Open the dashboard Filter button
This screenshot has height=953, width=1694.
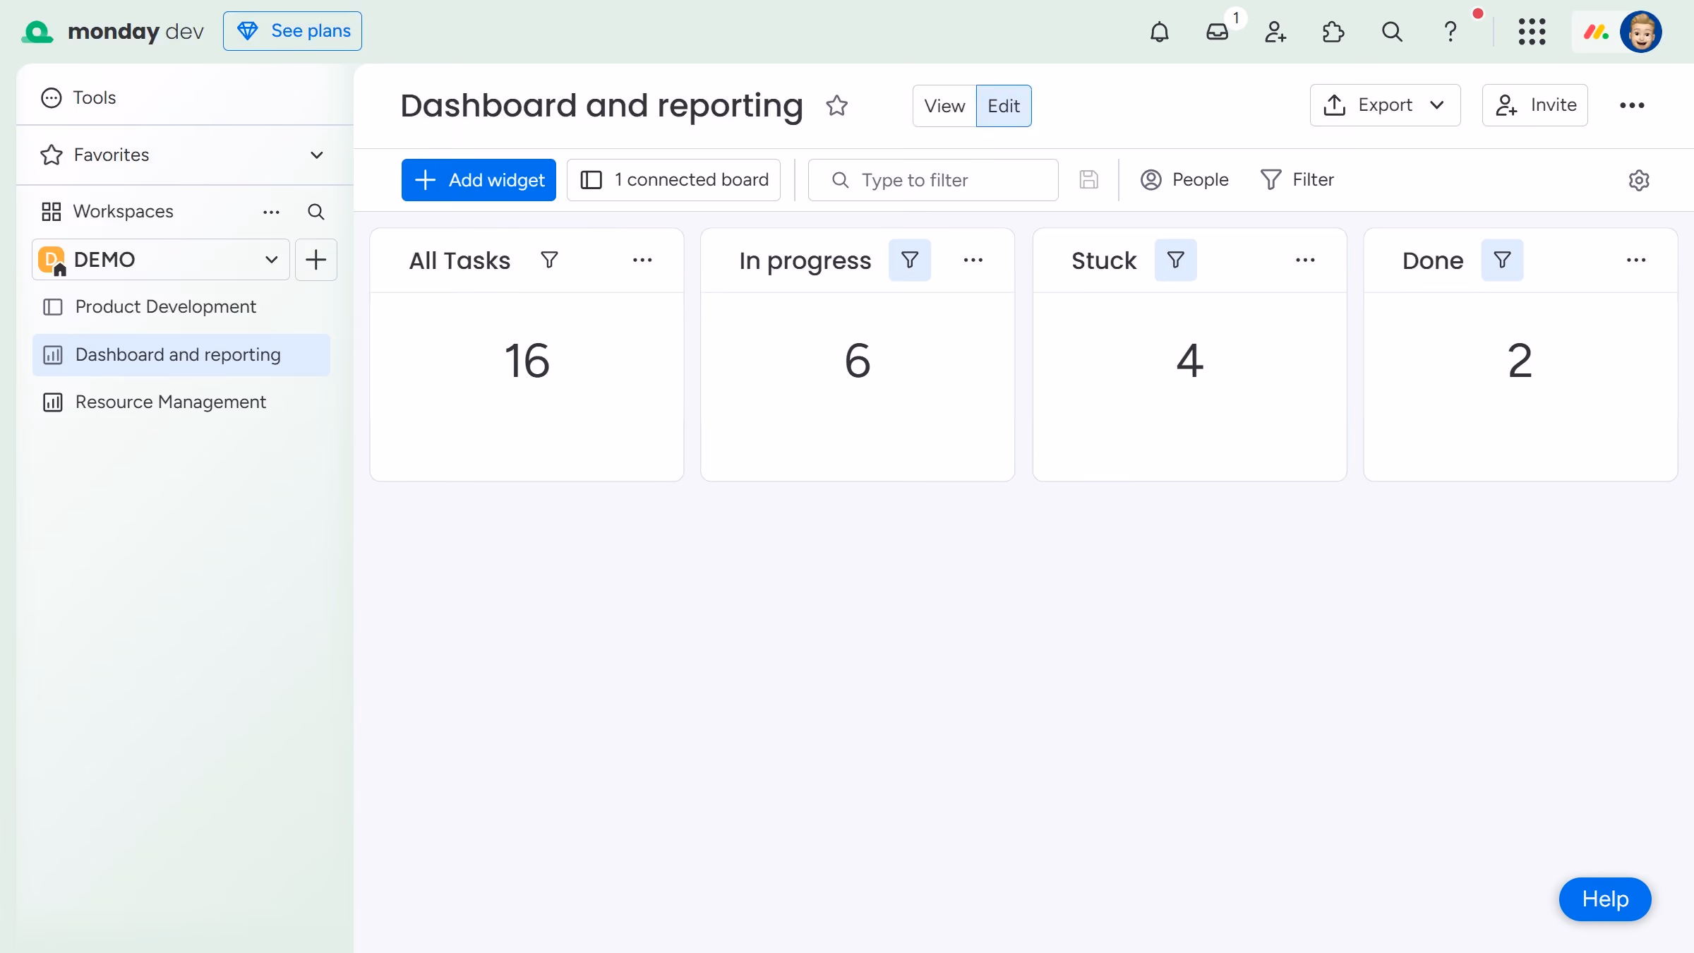tap(1297, 180)
